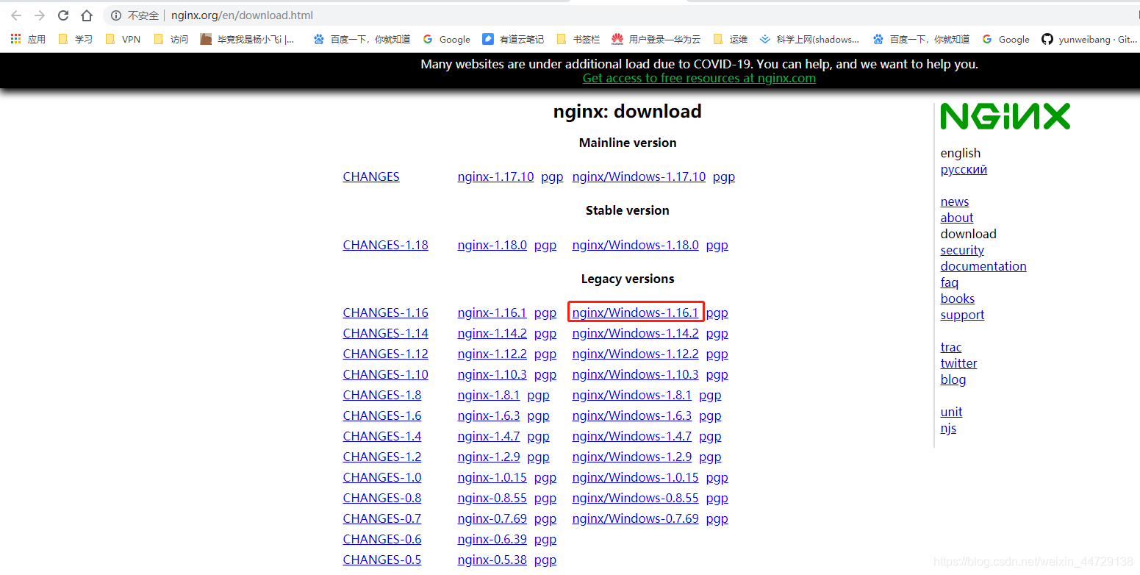Open the first 百度一下 bookmark
The height and width of the screenshot is (575, 1140).
coord(362,39)
